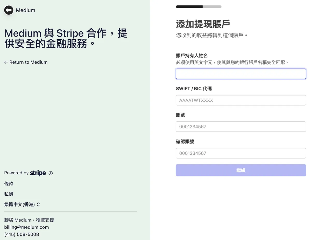The image size is (311, 240).
Task: Click the Stripe wordmark logo
Action: click(38, 173)
